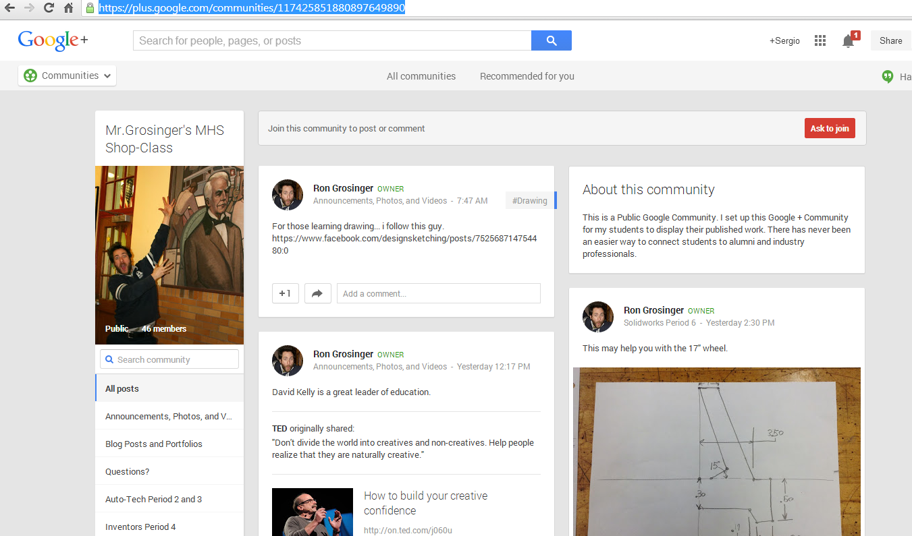
Task: Open How to build your creative confidence link
Action: pyautogui.click(x=425, y=503)
